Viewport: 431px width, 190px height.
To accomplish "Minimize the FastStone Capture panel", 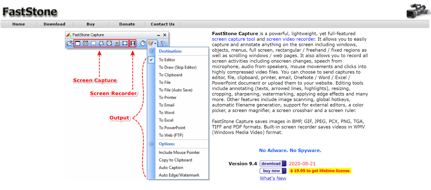I will (x=158, y=35).
